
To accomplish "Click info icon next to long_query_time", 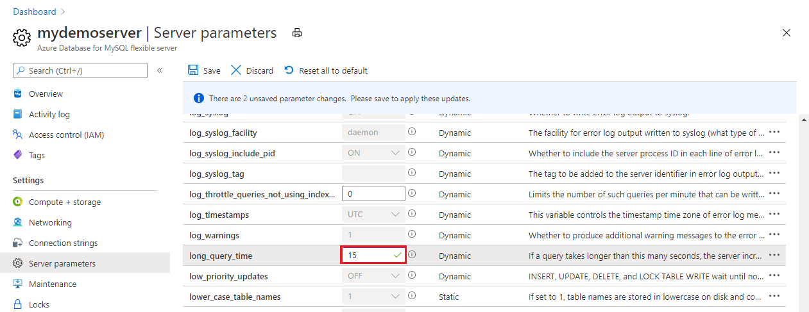I will 412,255.
